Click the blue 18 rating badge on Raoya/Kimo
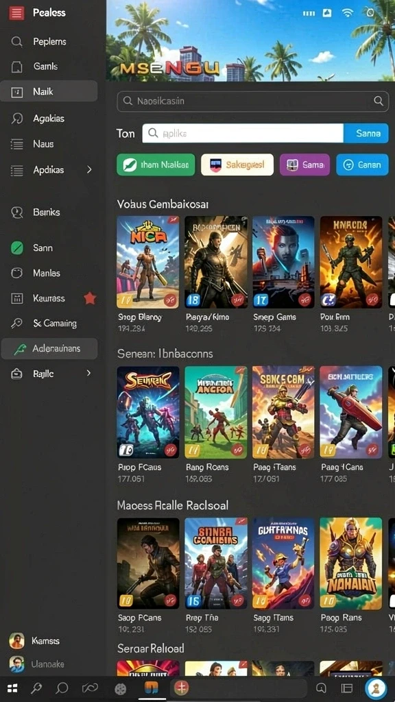Viewport: 395px width, 702px height. click(x=193, y=300)
